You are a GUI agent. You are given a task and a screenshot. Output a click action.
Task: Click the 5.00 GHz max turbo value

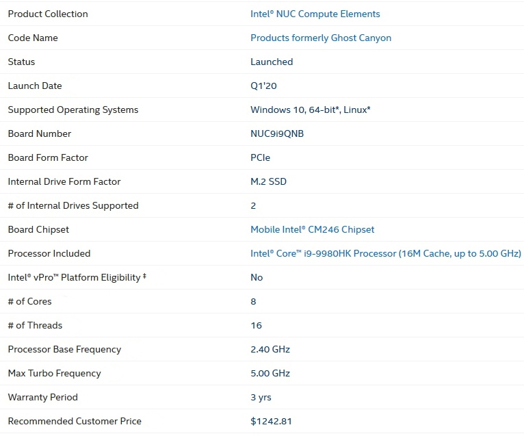coord(270,374)
